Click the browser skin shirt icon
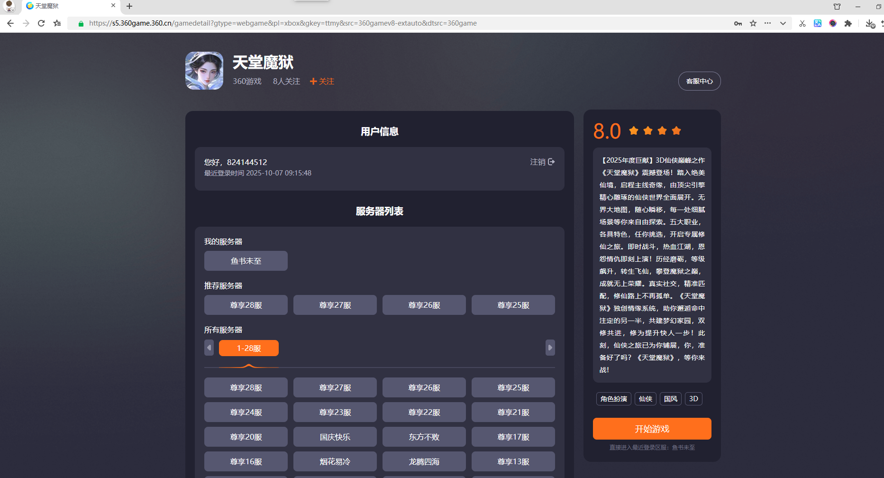The image size is (884, 478). click(x=837, y=7)
